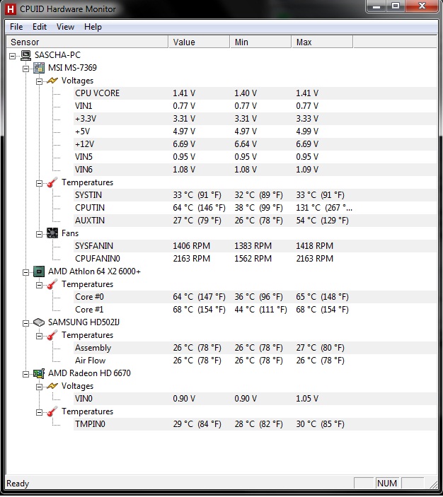The width and height of the screenshot is (443, 497).
Task: Collapse the motherboard Temperatures group
Action: pyautogui.click(x=39, y=183)
